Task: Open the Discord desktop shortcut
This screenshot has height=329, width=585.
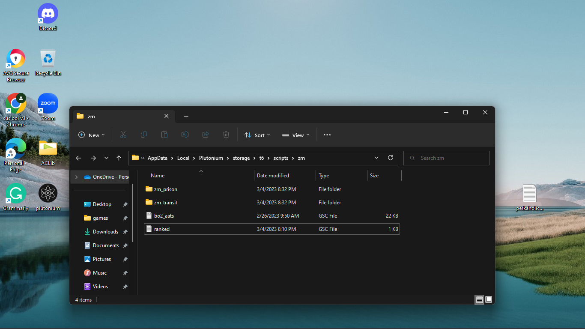Action: [x=48, y=17]
